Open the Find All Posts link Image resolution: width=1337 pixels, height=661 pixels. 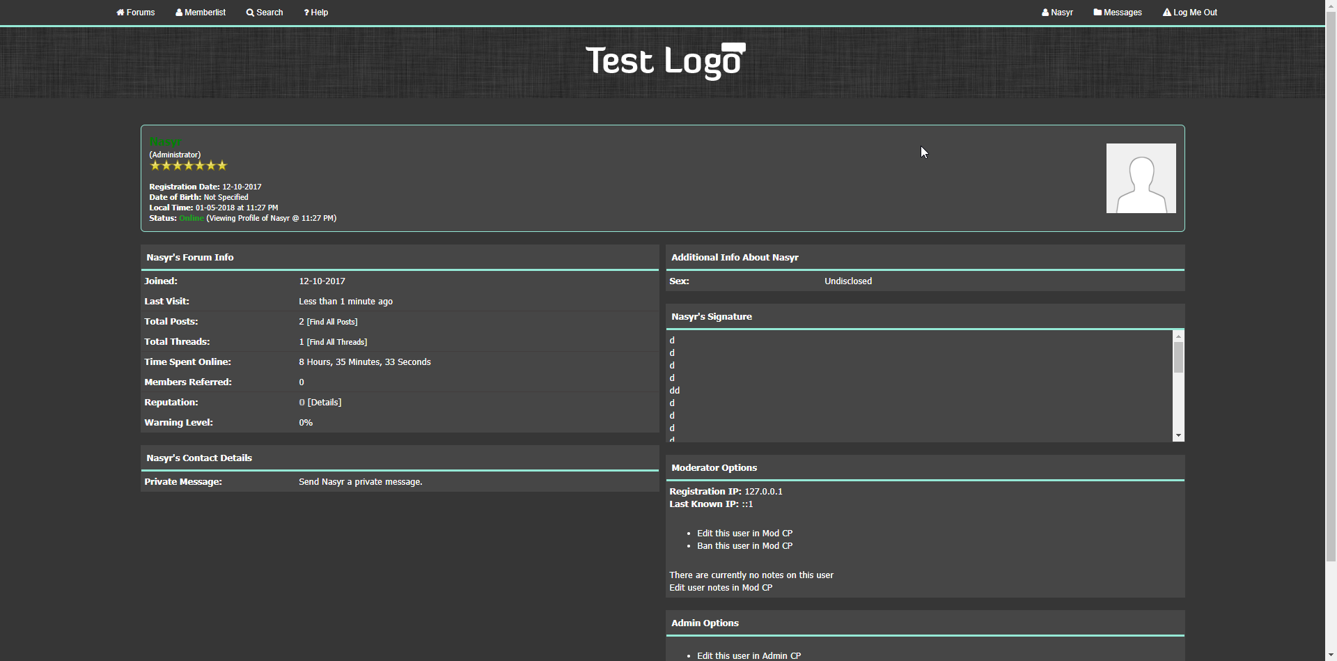332,322
